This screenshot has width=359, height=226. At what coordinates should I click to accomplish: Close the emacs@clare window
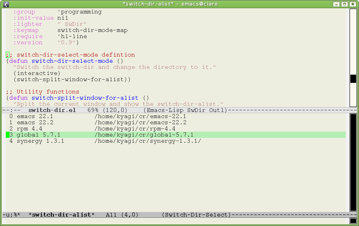click(353, 4)
